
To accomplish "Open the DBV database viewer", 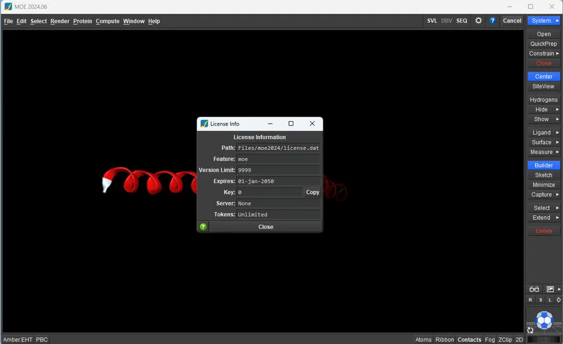I will (446, 21).
